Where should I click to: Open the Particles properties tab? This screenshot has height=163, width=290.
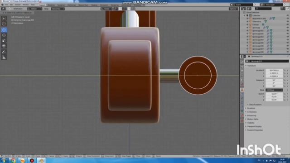pos(242,99)
